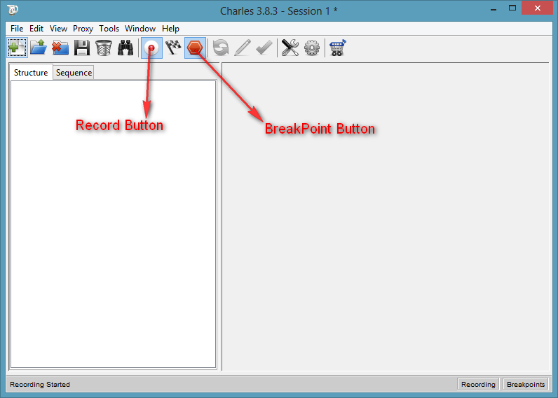Open Find with binoculars icon
The height and width of the screenshot is (398, 558).
click(125, 48)
